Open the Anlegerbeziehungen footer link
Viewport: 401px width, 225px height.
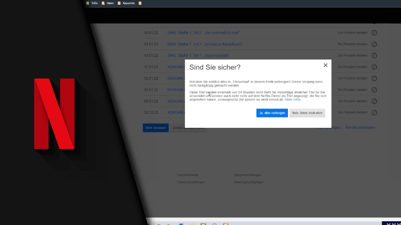[247, 175]
